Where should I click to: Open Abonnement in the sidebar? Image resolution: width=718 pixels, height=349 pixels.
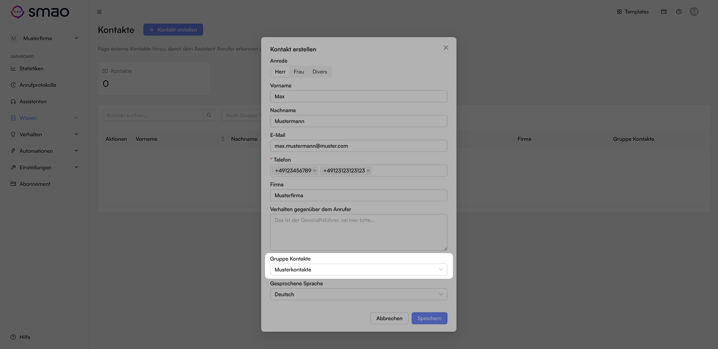click(35, 184)
